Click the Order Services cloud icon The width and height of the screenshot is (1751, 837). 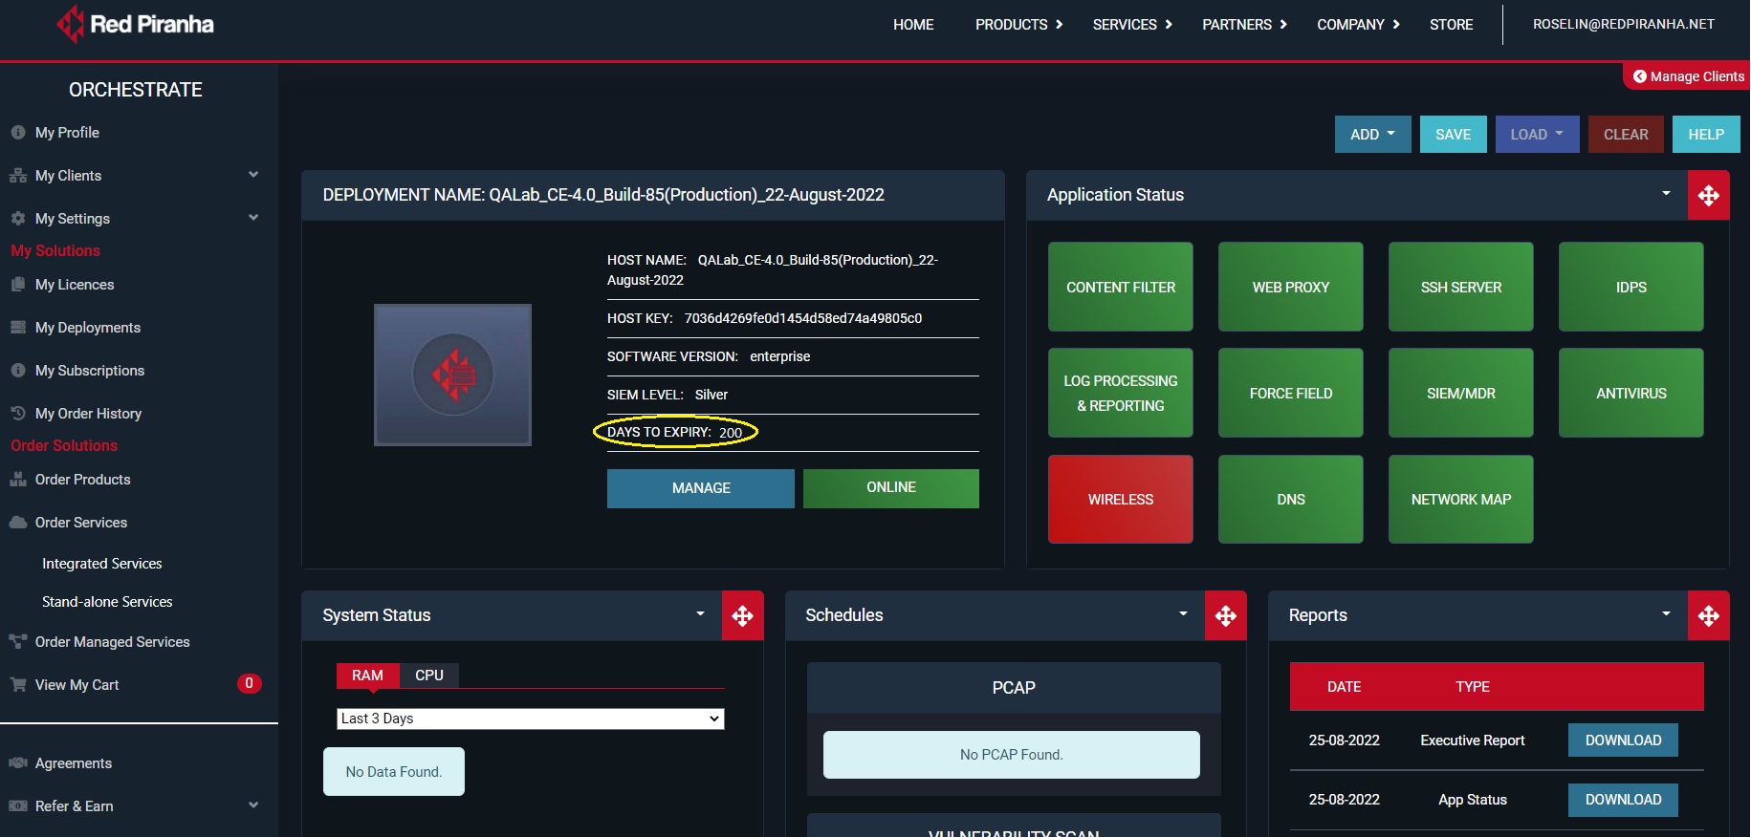coord(18,523)
